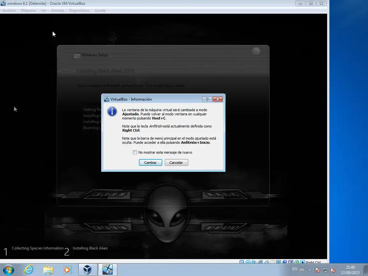Open the Archivo menu
The width and height of the screenshot is (368, 276).
coord(9,11)
